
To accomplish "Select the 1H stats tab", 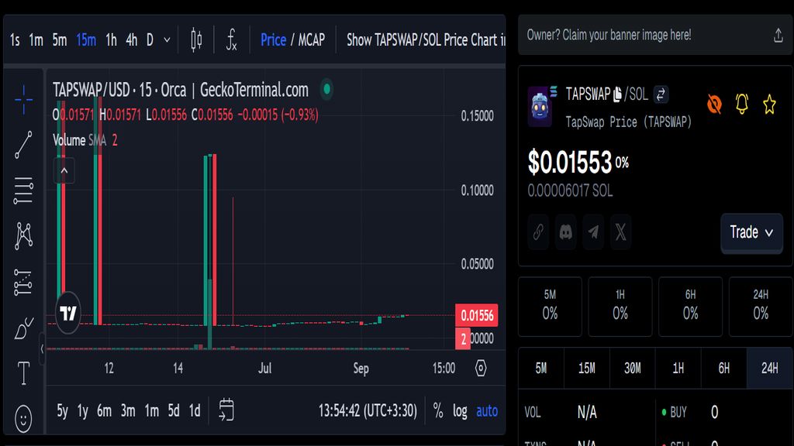I will click(x=678, y=368).
